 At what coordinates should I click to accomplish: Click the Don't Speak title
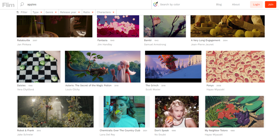(162, 130)
